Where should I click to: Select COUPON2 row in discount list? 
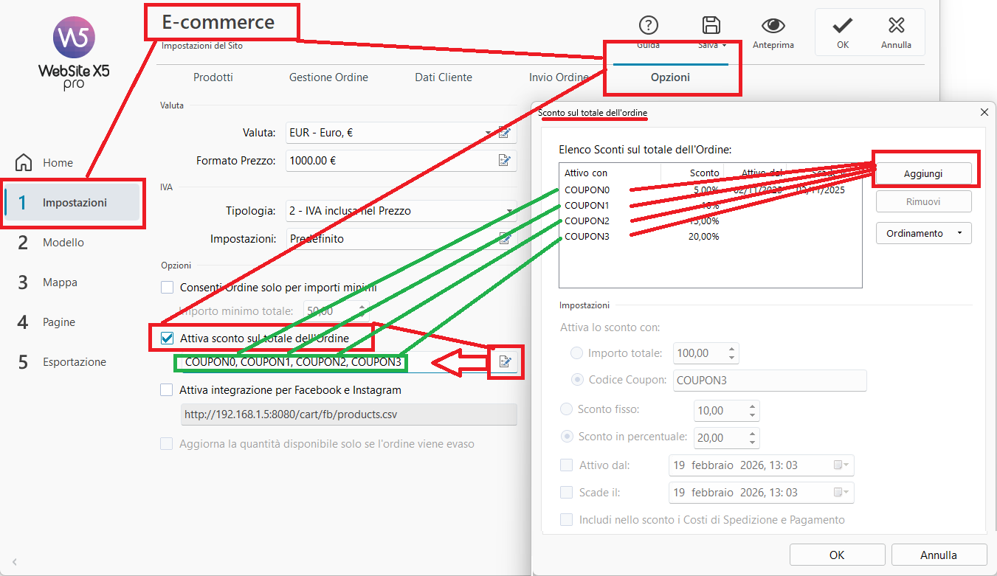pyautogui.click(x=587, y=221)
